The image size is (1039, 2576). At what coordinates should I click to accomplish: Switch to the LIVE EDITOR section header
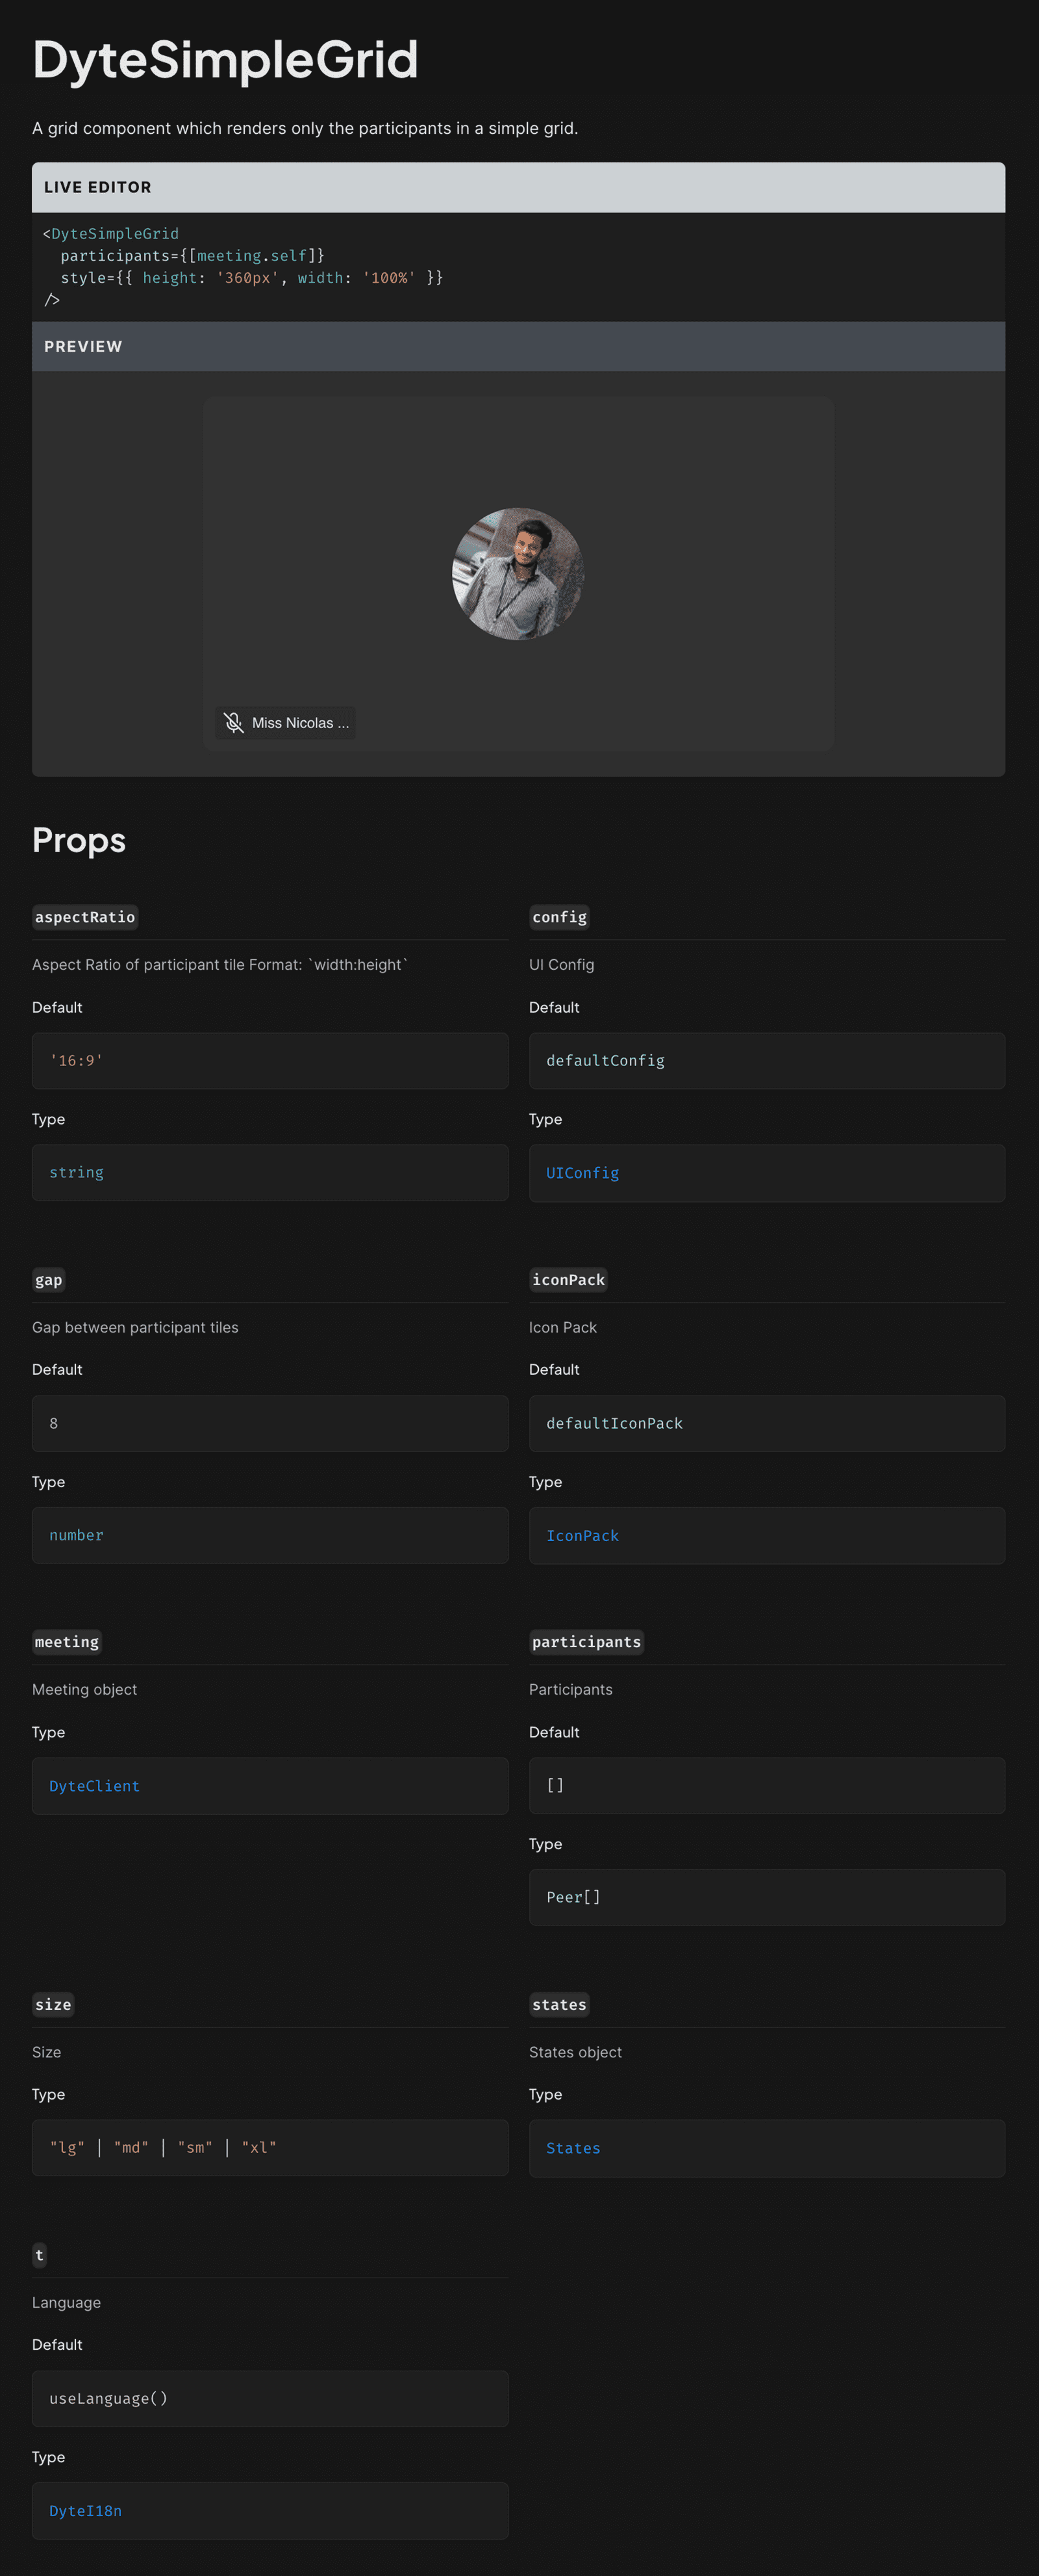click(x=98, y=187)
